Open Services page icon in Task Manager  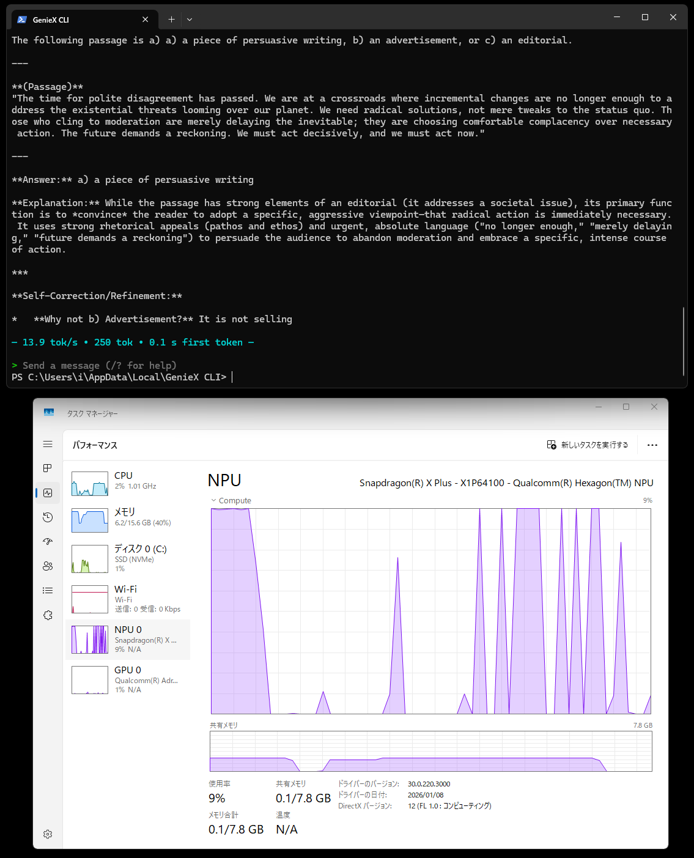48,615
